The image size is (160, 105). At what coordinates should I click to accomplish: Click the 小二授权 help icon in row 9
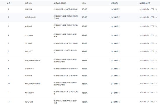[x=119, y=76]
